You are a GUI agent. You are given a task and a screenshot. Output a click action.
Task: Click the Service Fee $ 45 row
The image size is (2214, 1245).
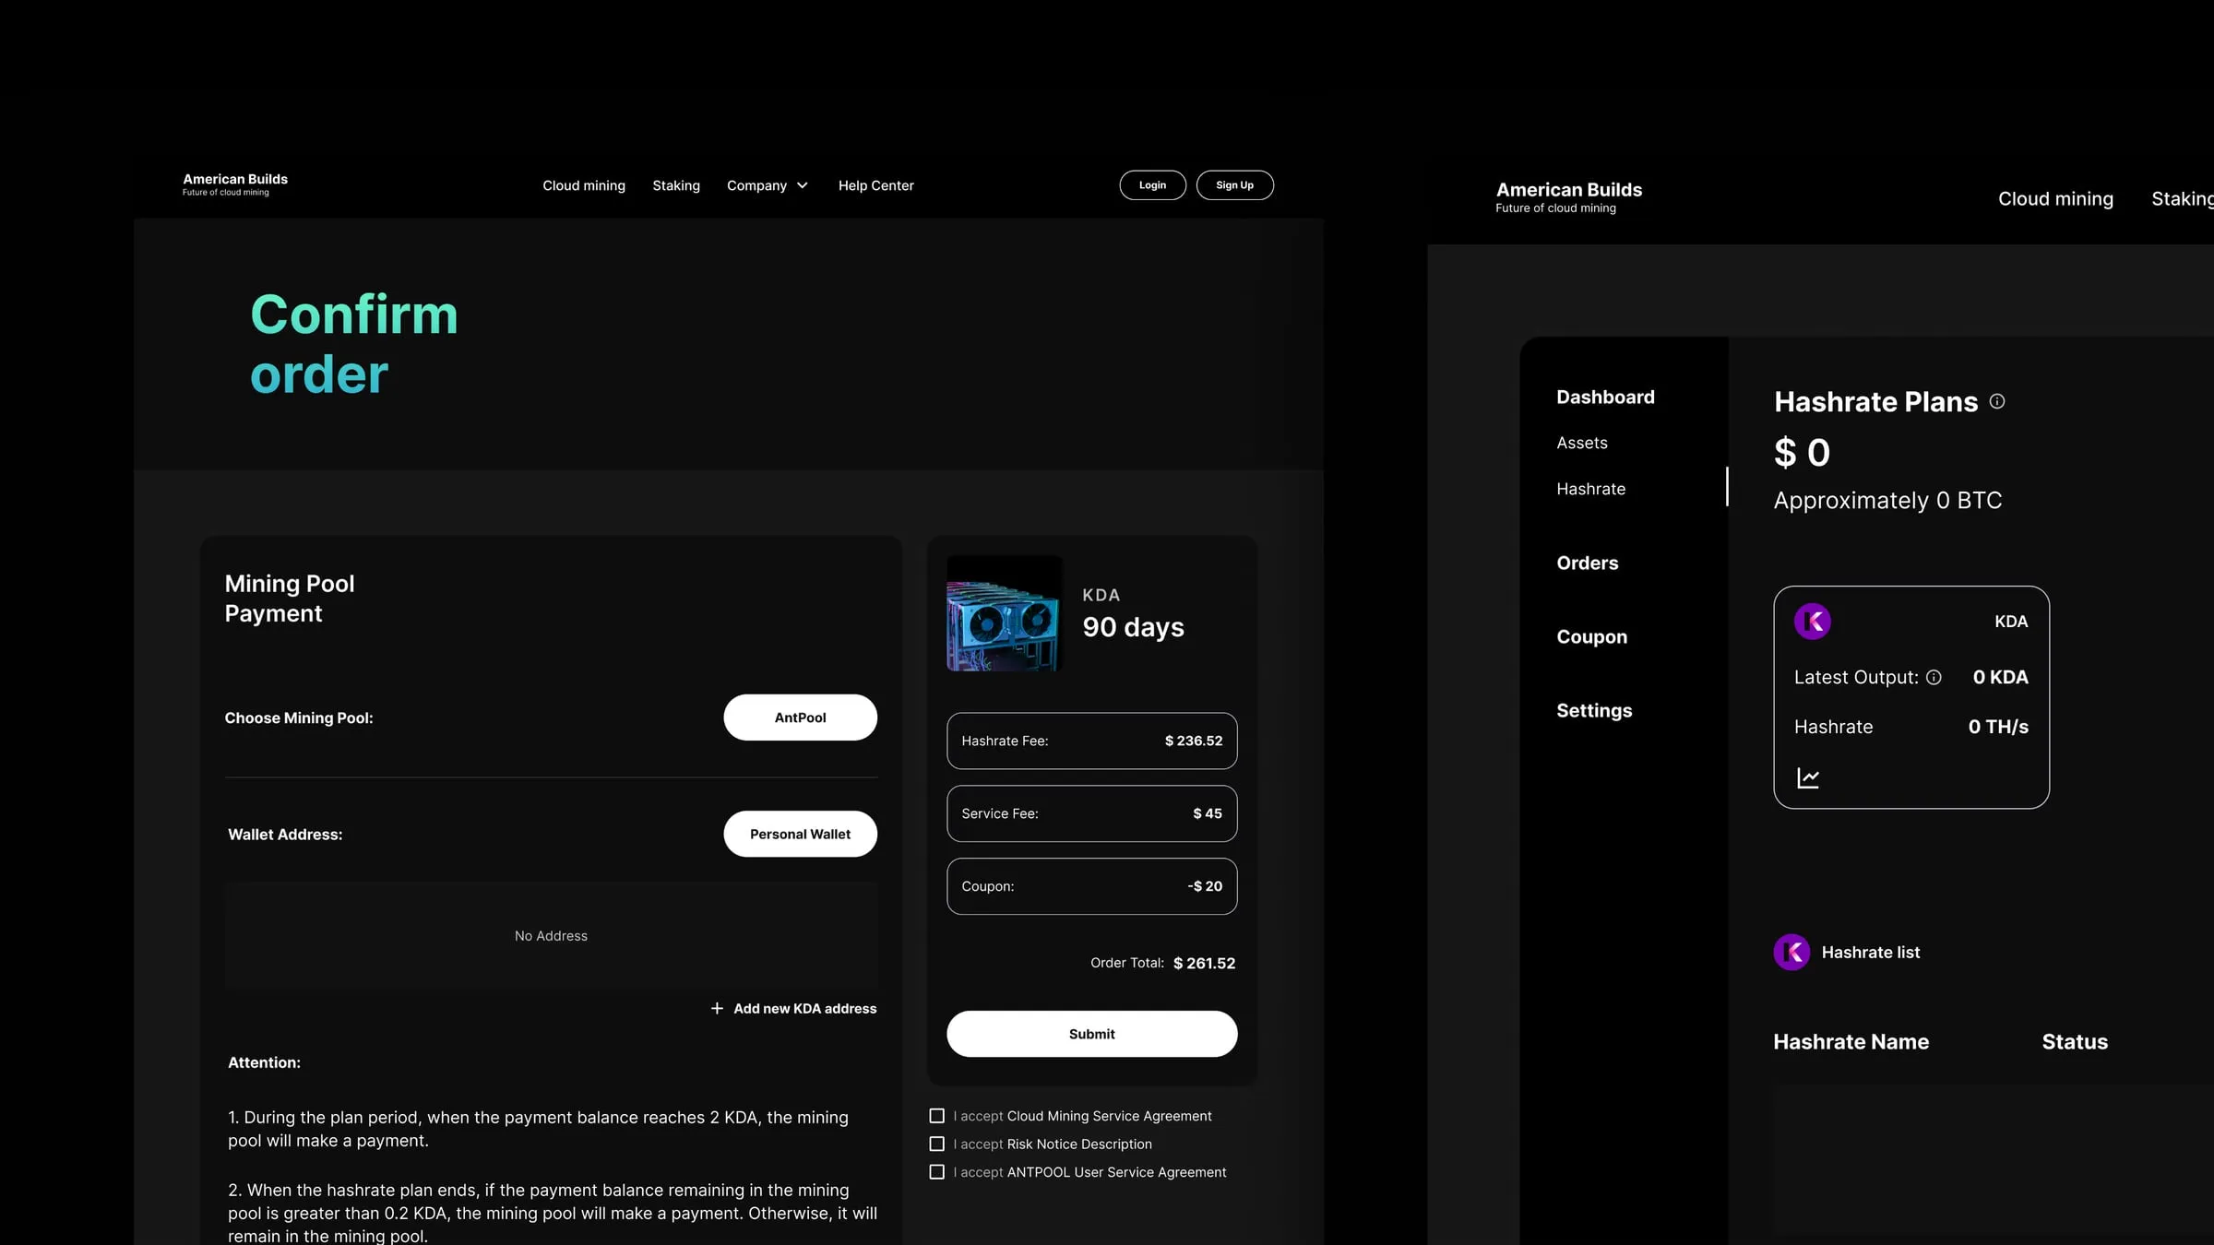click(1091, 813)
